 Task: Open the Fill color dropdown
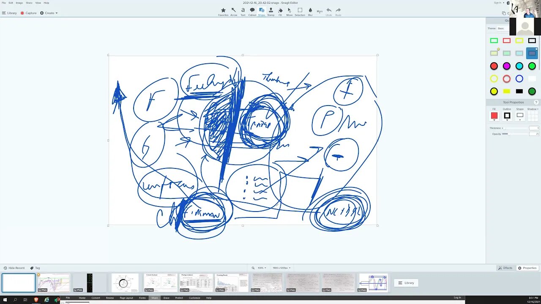pyautogui.click(x=494, y=116)
